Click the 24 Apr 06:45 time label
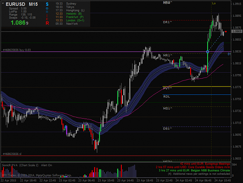The image size is (243, 183). click(x=203, y=180)
